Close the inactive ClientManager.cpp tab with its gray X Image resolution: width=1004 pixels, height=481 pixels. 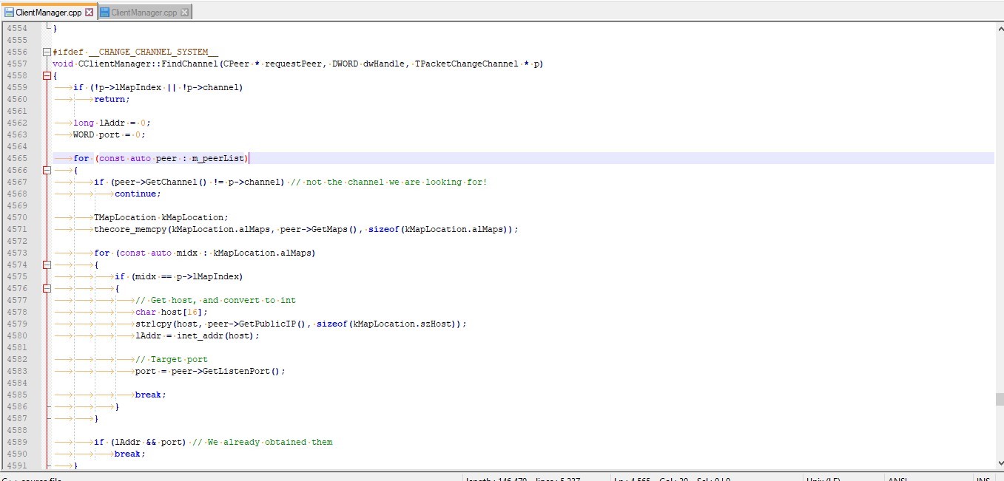[x=185, y=13]
